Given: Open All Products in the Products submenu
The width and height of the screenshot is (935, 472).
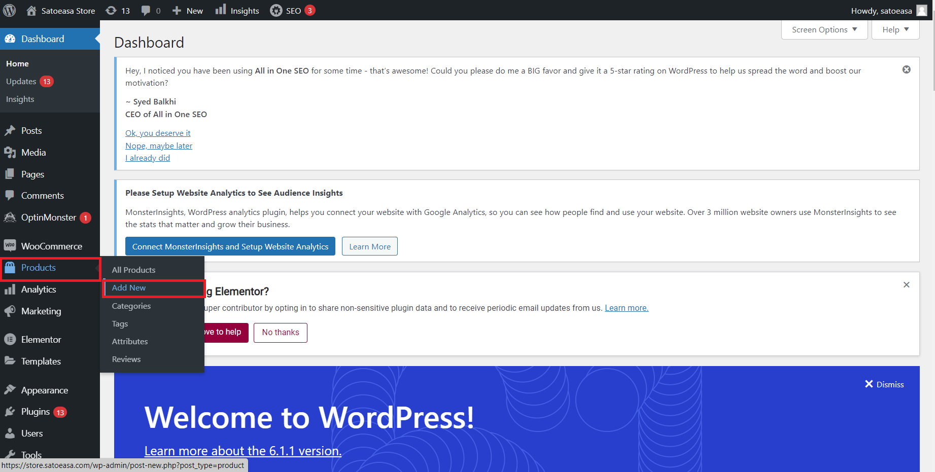Looking at the screenshot, I should click(x=134, y=270).
